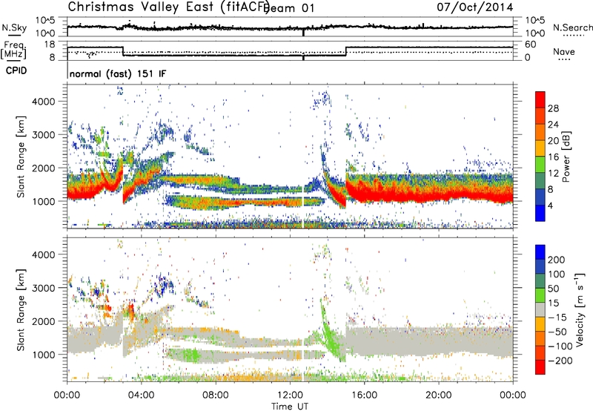The width and height of the screenshot is (593, 411).
Task: Click the 3000 tick on velocity panel
Action: click(x=43, y=288)
